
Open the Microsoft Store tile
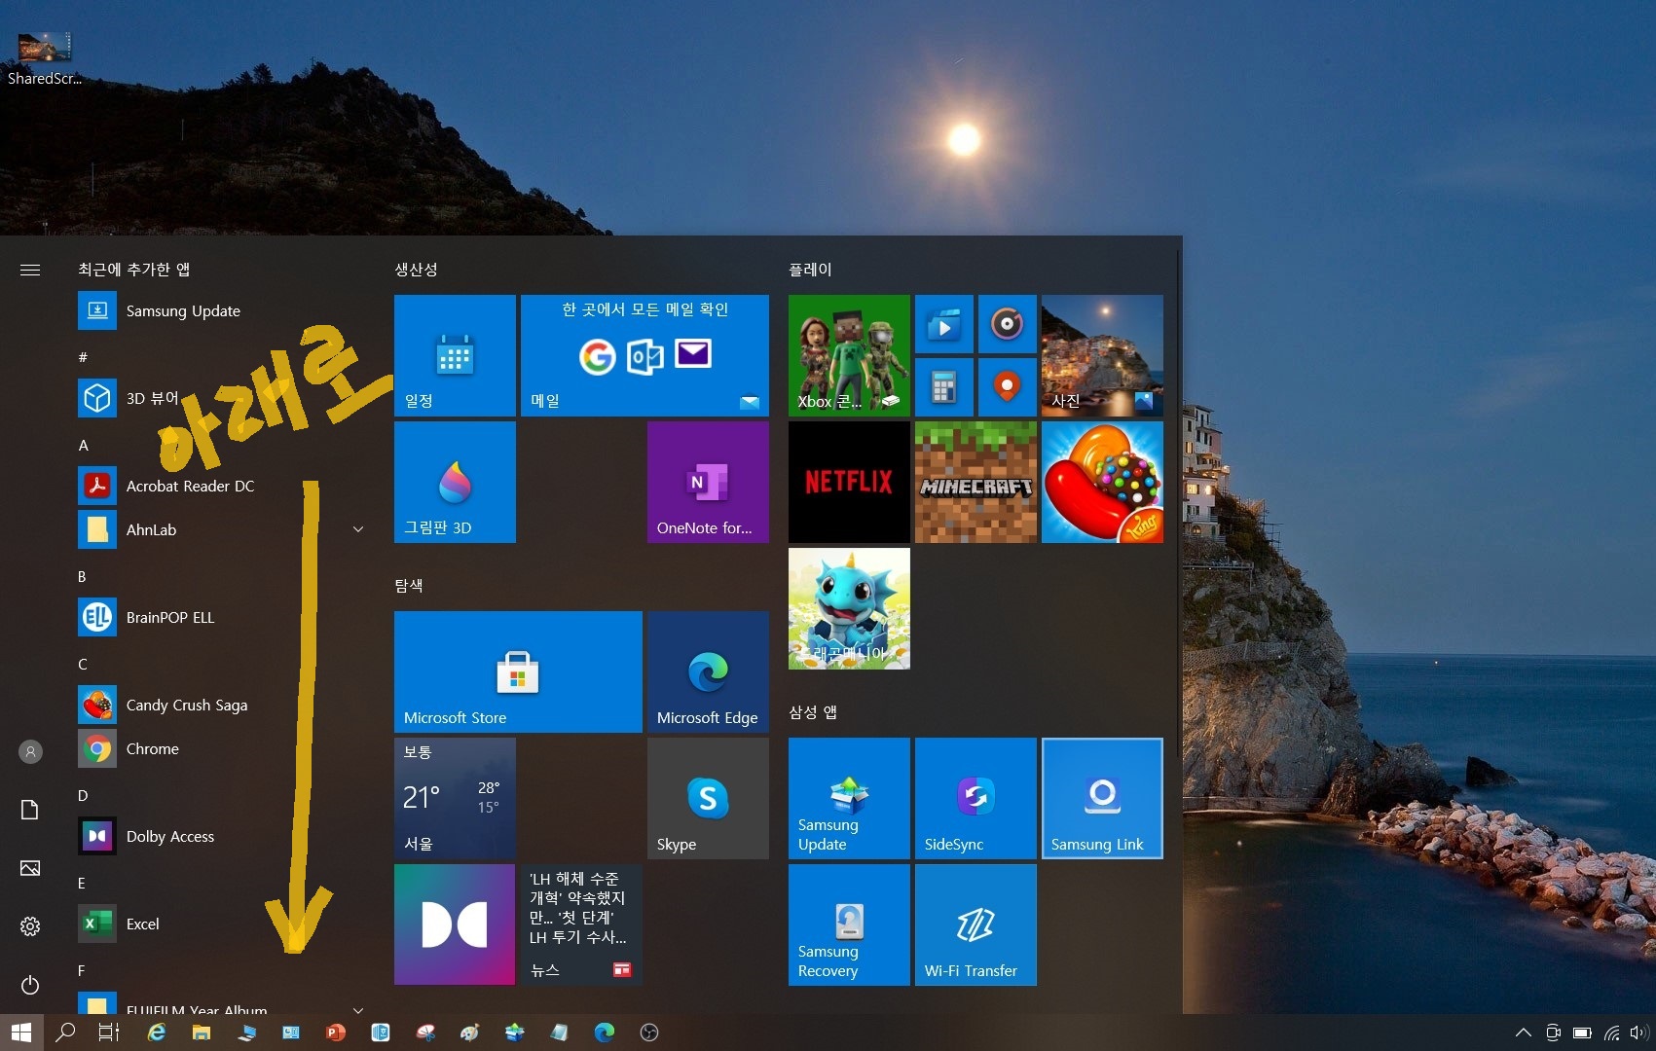(518, 671)
